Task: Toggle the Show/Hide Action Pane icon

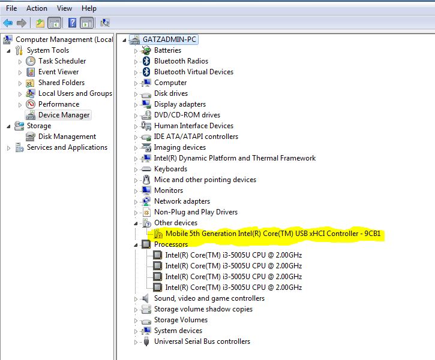Action: [x=87, y=23]
